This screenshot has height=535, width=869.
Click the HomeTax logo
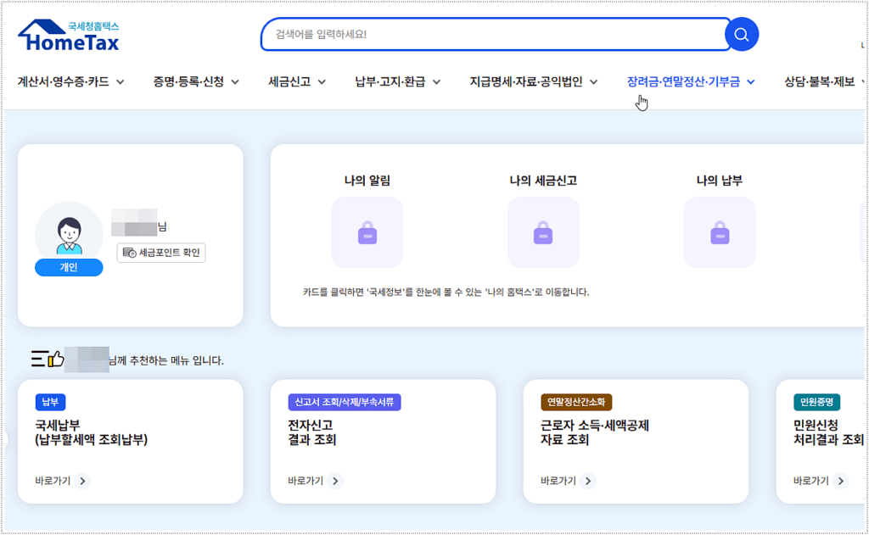click(x=69, y=37)
